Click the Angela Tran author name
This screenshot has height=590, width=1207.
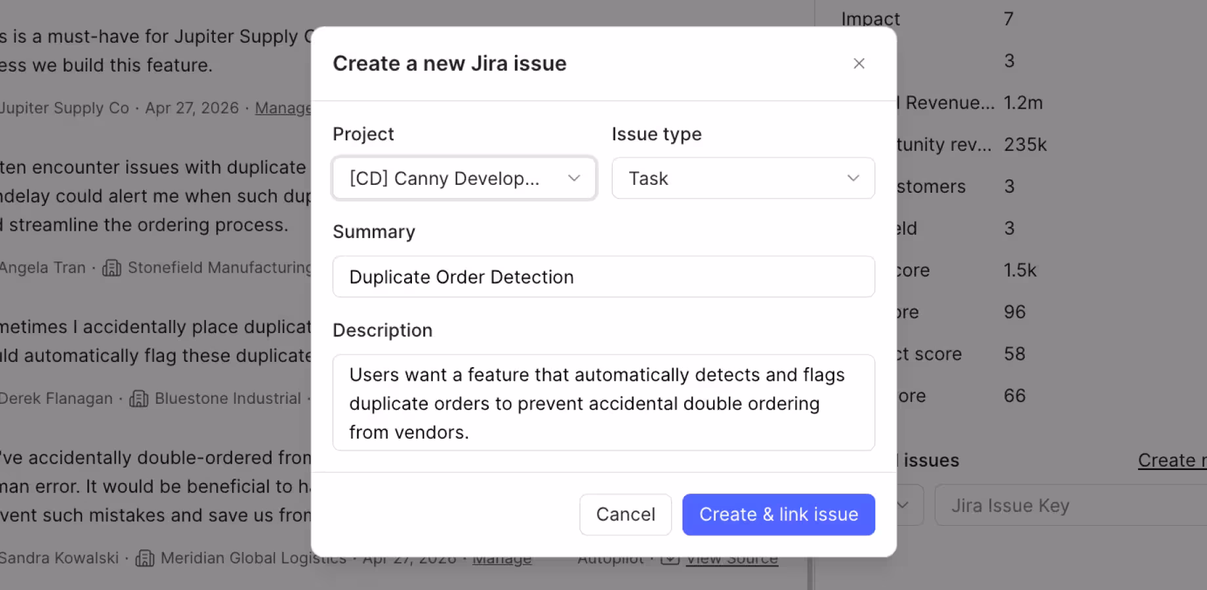[43, 267]
